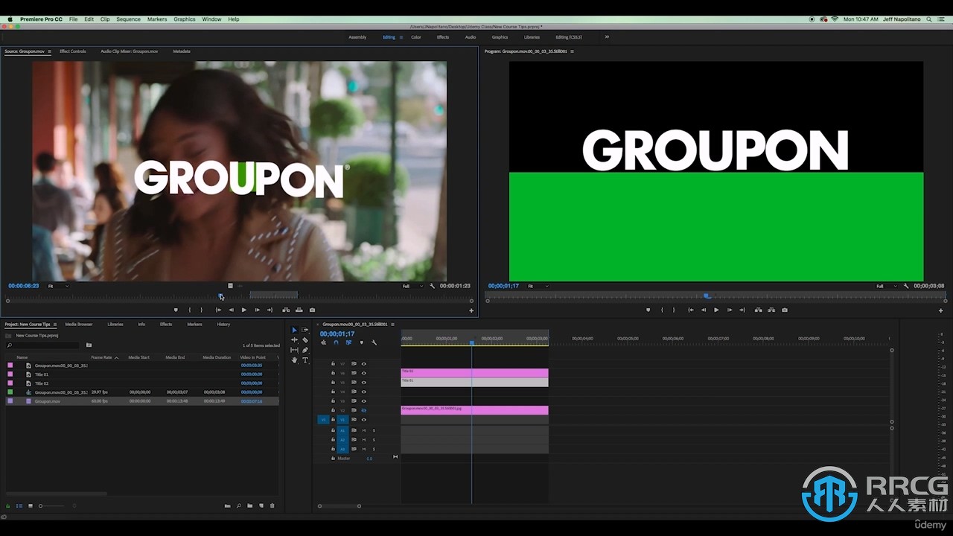Viewport: 953px width, 536px height.
Task: Solo audio track A2
Action: [374, 440]
